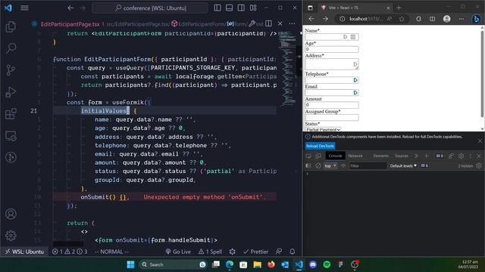Click the Assigned Group input field

click(332, 117)
